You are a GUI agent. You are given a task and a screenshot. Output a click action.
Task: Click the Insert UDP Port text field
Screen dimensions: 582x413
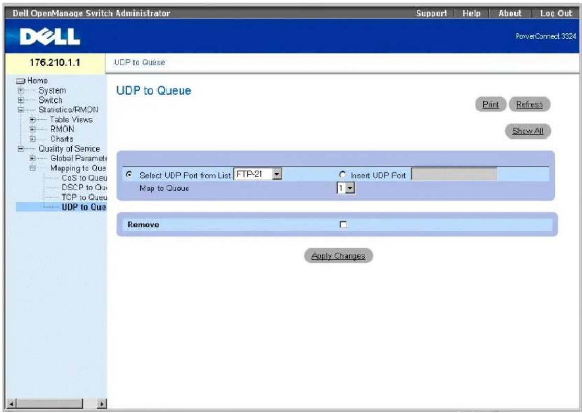coord(454,174)
